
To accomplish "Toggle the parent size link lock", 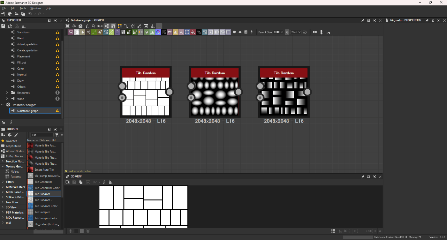I will tap(287, 32).
